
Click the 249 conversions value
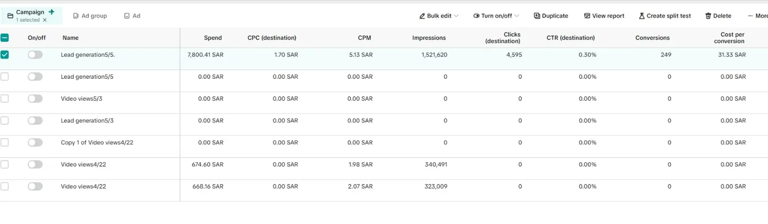pyautogui.click(x=666, y=55)
